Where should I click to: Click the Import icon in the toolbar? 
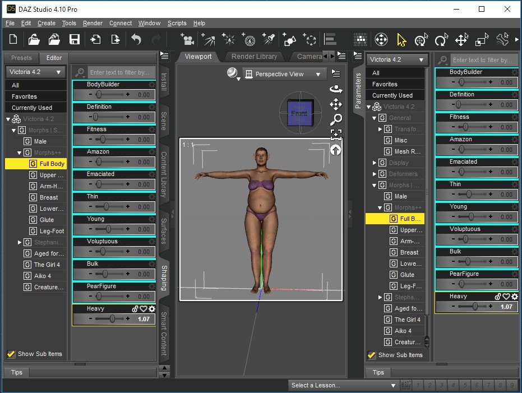(95, 39)
